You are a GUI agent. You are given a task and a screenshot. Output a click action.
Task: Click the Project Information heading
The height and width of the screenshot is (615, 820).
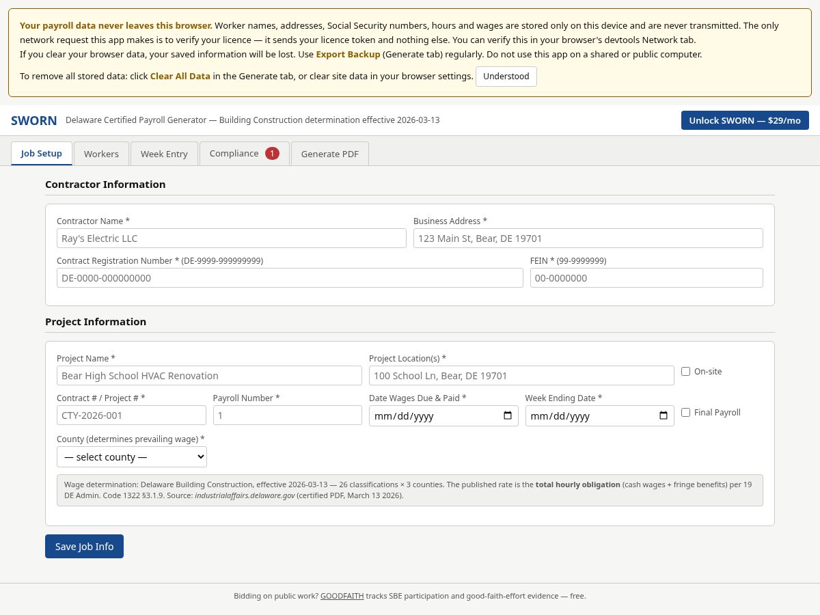pyautogui.click(x=96, y=321)
